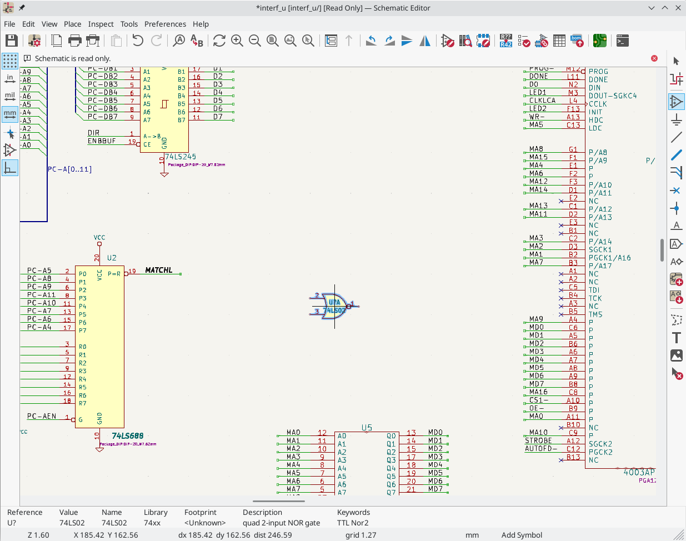Open the Hierarchy Navigator

tap(331, 41)
